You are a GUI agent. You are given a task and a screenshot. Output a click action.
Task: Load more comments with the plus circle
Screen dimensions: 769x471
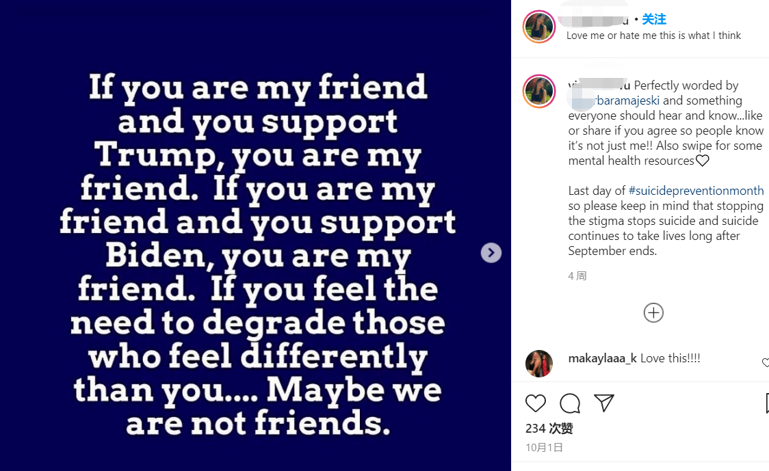(x=653, y=312)
